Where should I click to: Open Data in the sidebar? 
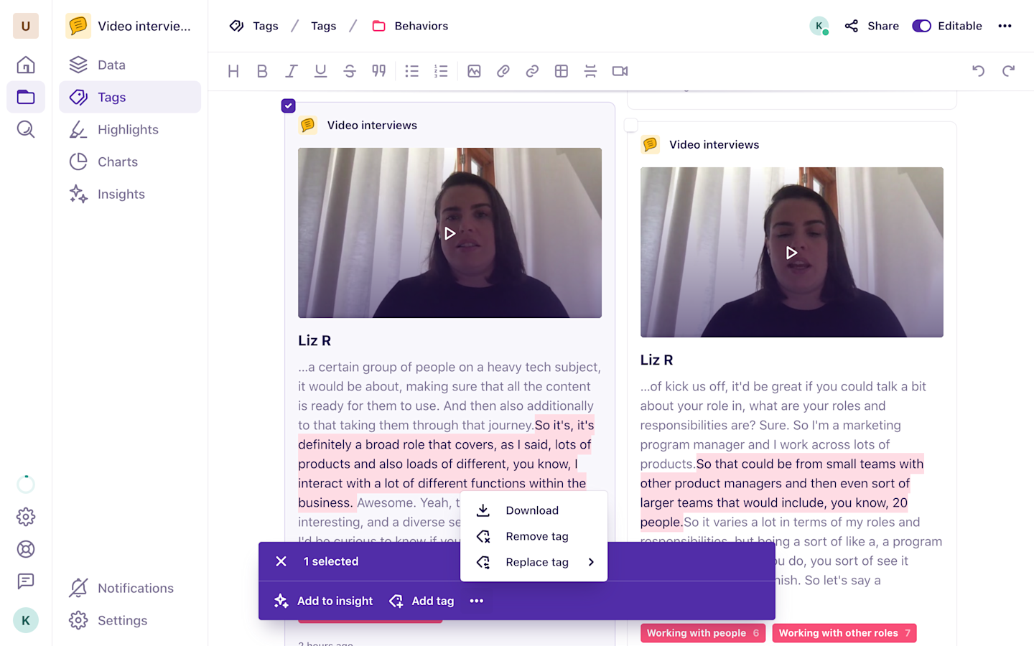pyautogui.click(x=130, y=65)
